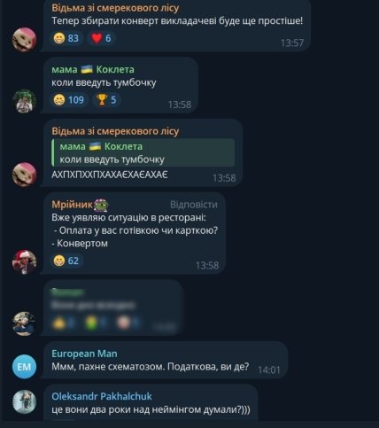Open the Мрійник Santa-hat avatar
The height and width of the screenshot is (428, 379).
click(x=24, y=262)
